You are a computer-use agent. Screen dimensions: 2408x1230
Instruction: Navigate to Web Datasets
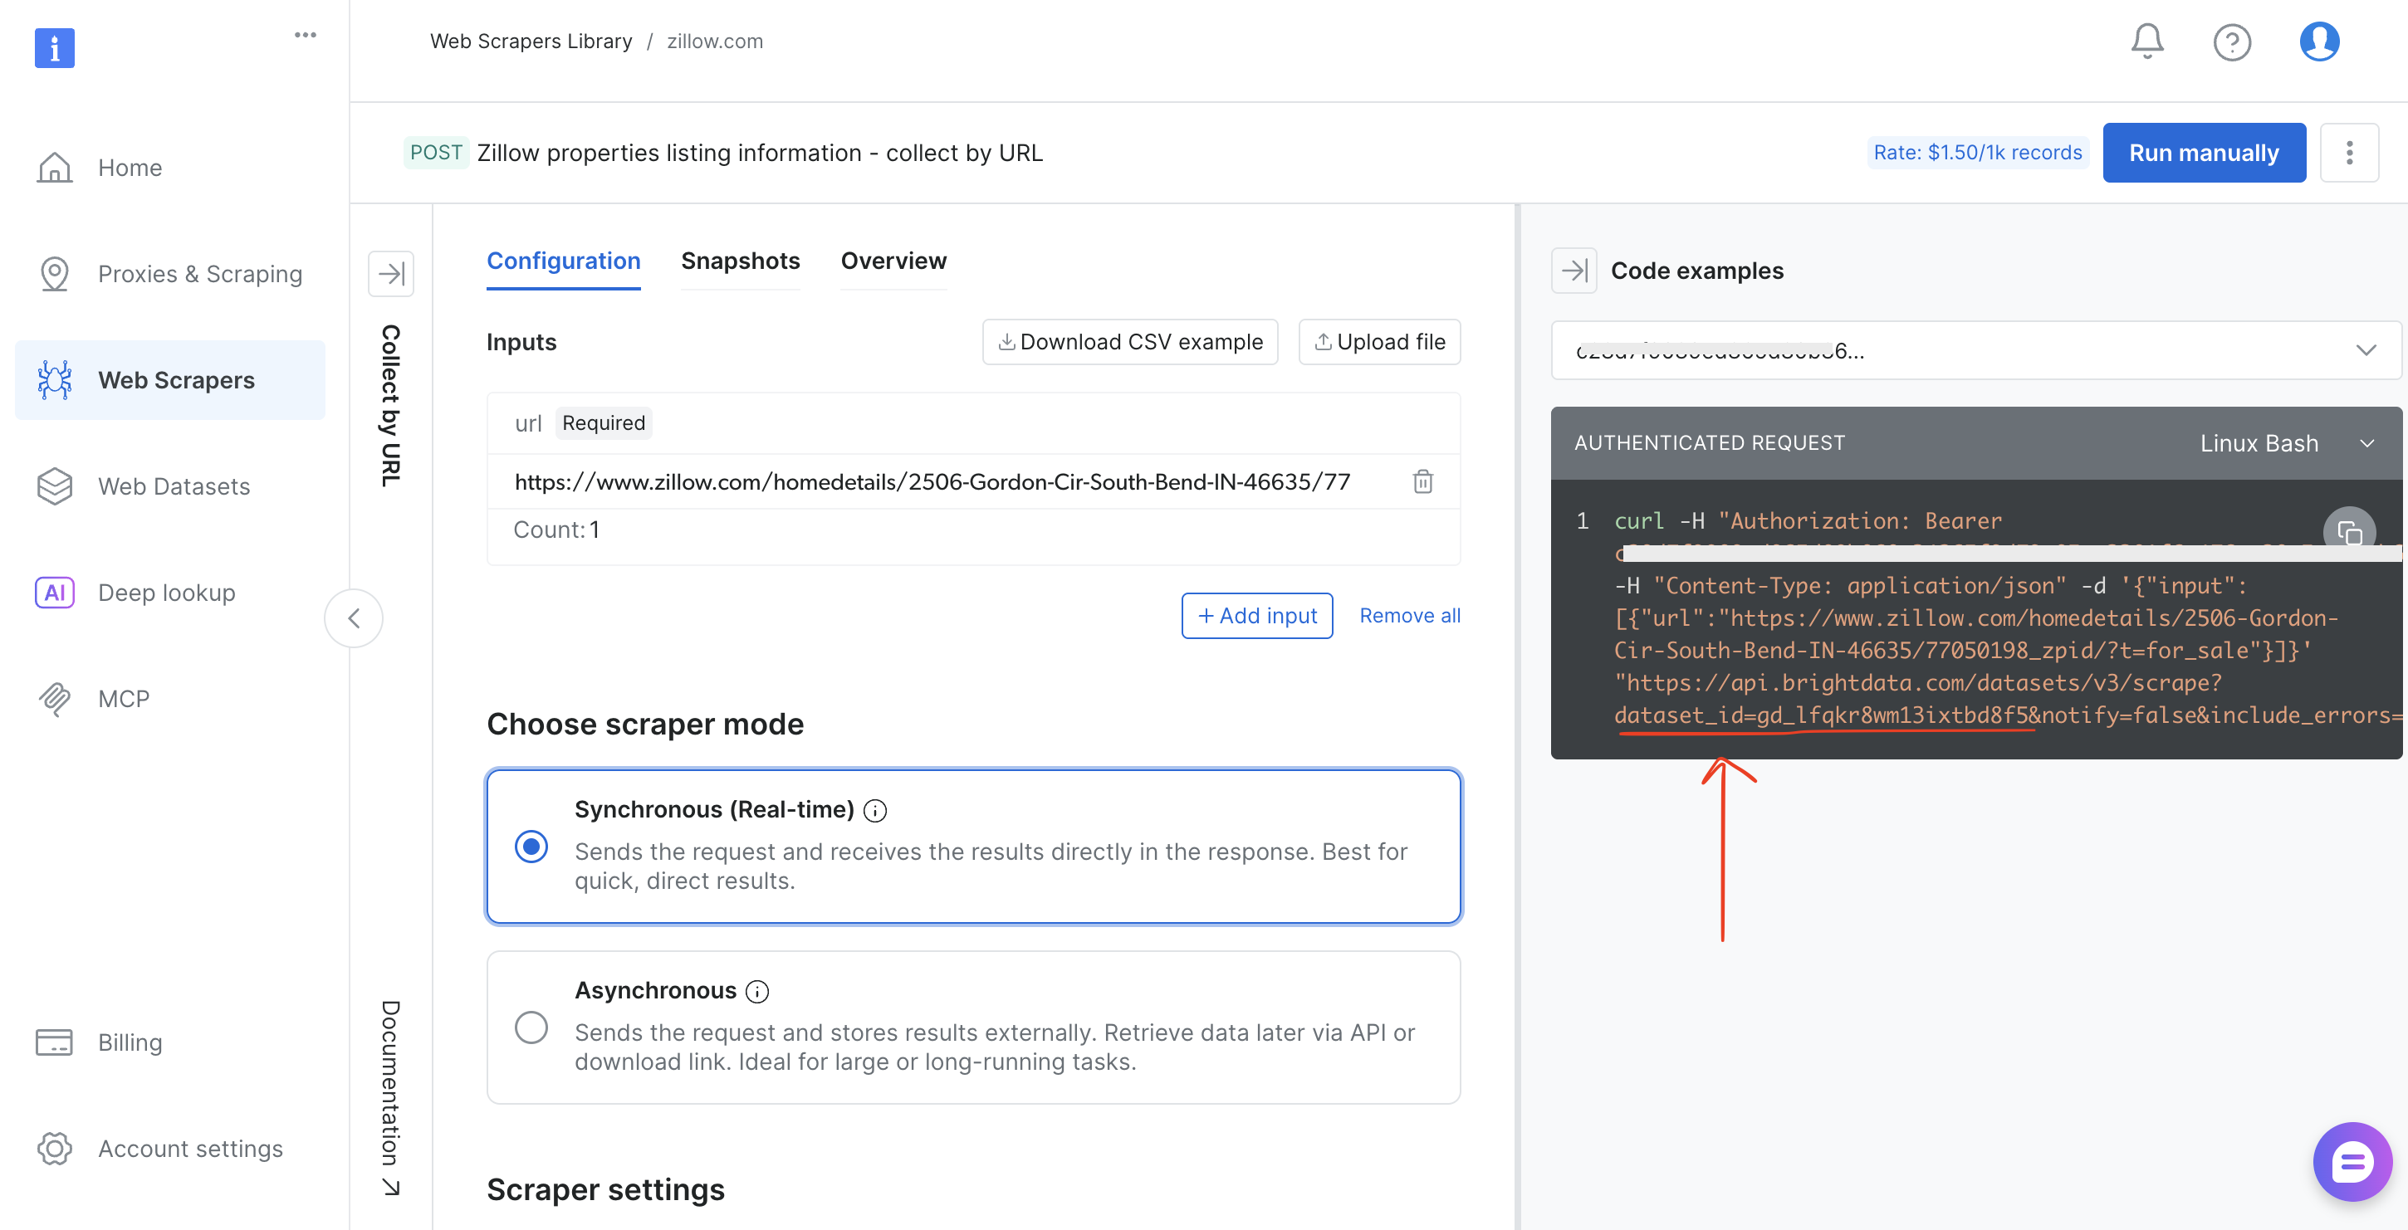174,486
